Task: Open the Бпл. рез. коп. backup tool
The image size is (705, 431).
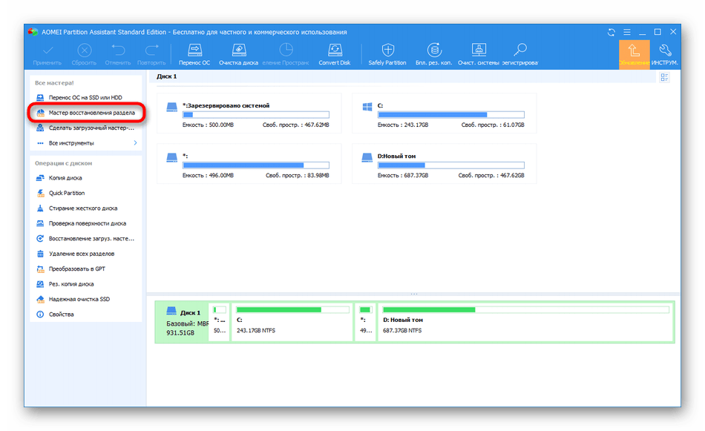Action: click(433, 54)
